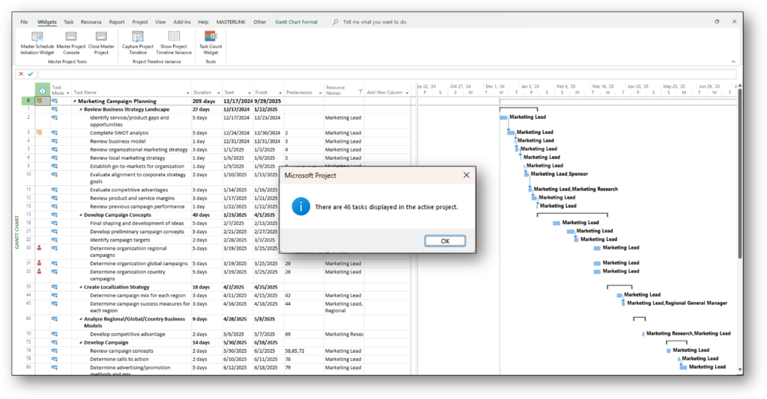Click OK in the Microsoft Project dialog
767x399 pixels.
coord(445,241)
